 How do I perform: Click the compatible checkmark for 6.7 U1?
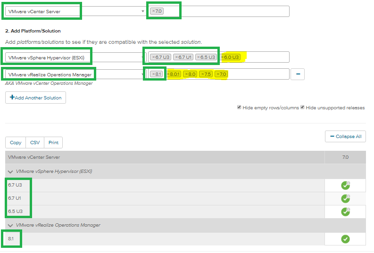point(345,198)
